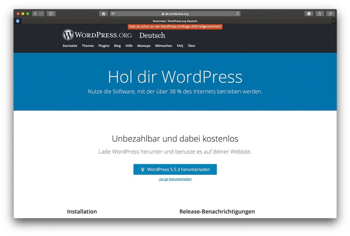This screenshot has width=350, height=236.
Task: Click the new tab plus icon
Action: coord(333,21)
